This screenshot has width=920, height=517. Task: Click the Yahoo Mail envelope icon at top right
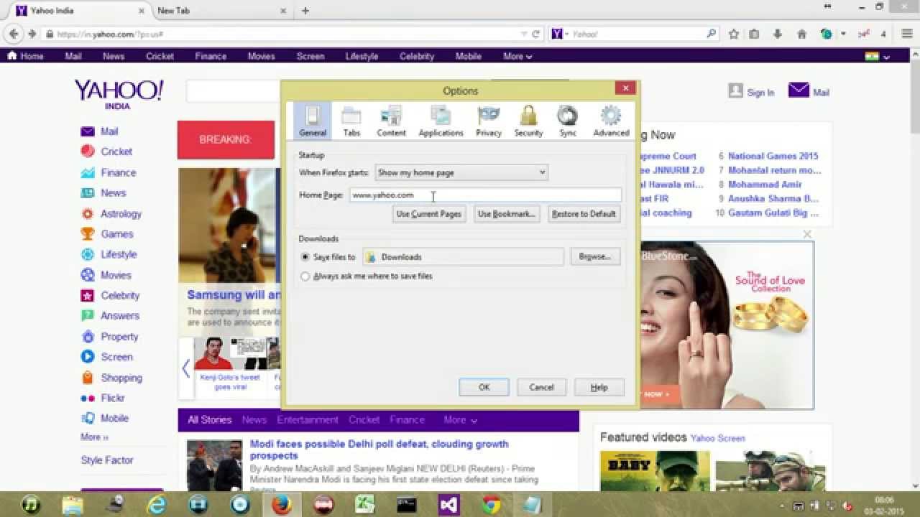click(799, 90)
